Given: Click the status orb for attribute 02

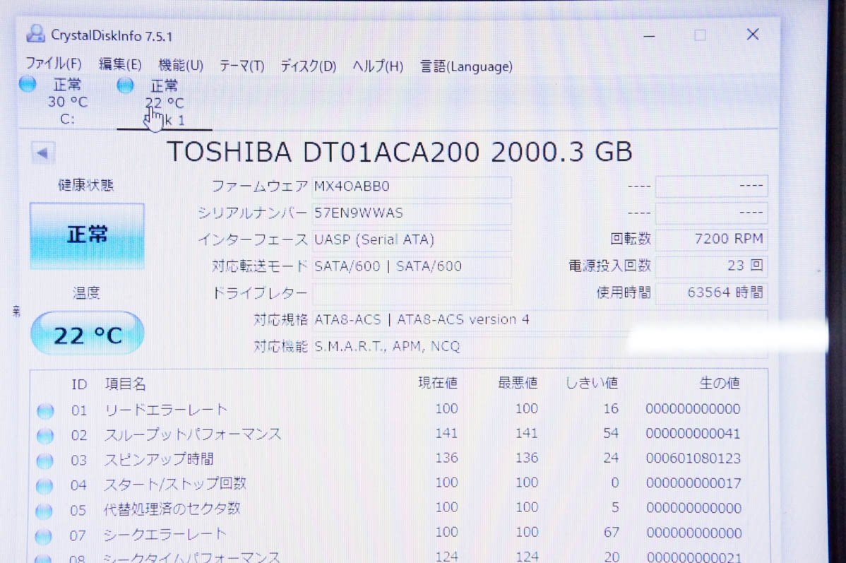Looking at the screenshot, I should [x=44, y=436].
